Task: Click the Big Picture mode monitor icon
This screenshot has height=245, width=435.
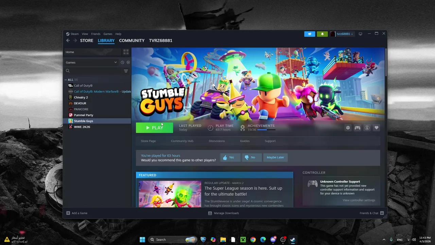Action: [x=361, y=34]
